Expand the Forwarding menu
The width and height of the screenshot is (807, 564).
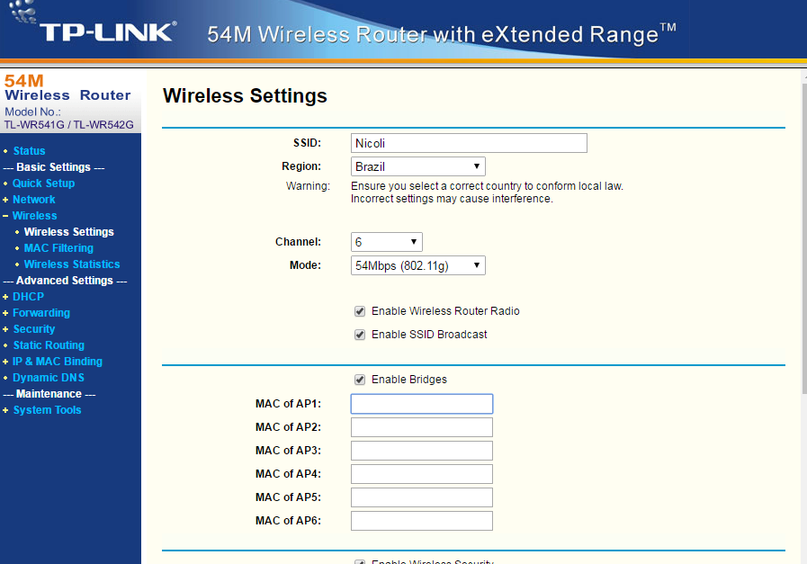41,313
